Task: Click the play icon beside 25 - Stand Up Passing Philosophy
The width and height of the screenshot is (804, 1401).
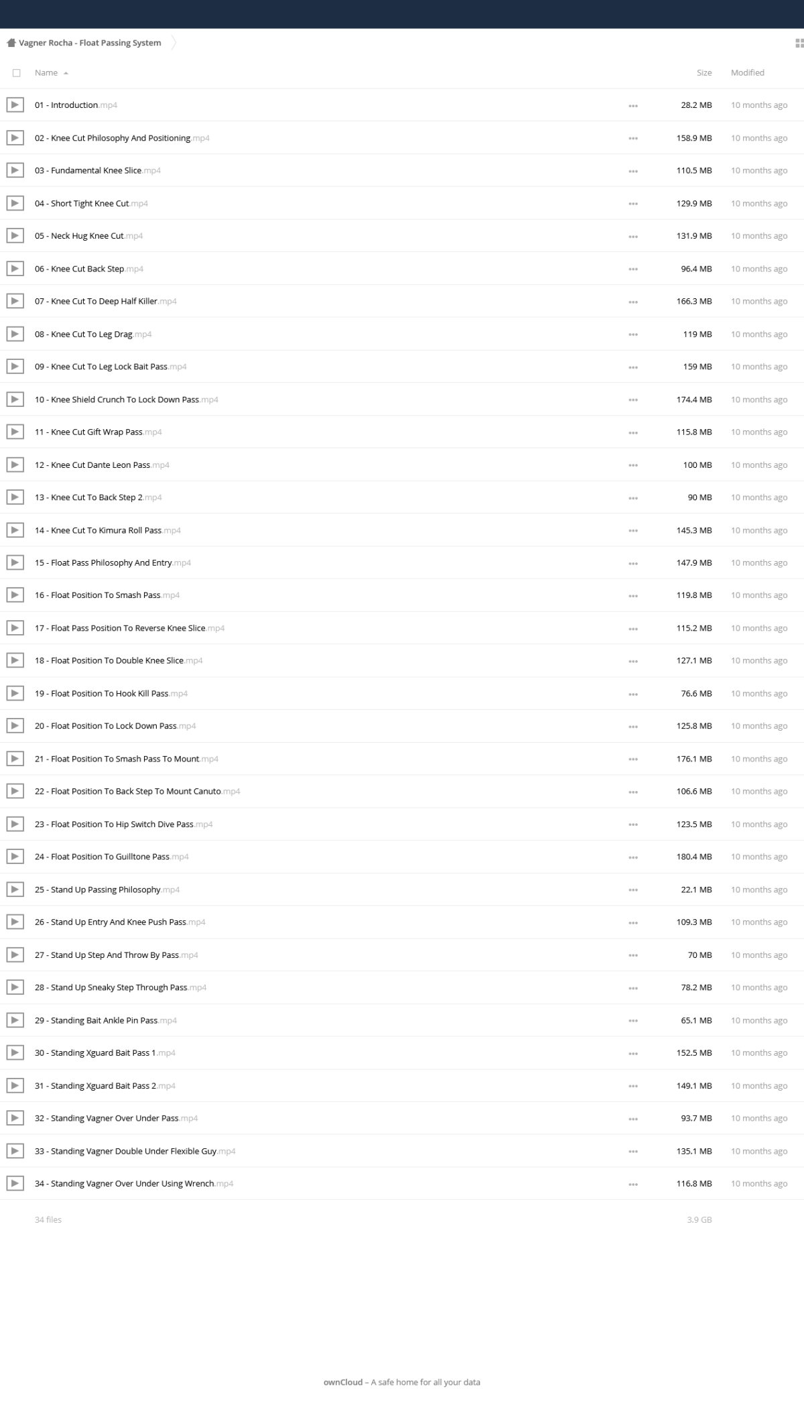Action: pos(15,890)
